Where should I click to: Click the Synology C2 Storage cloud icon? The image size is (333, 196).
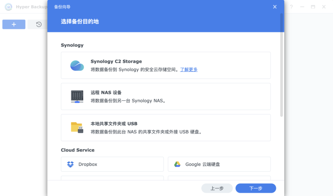(x=77, y=65)
